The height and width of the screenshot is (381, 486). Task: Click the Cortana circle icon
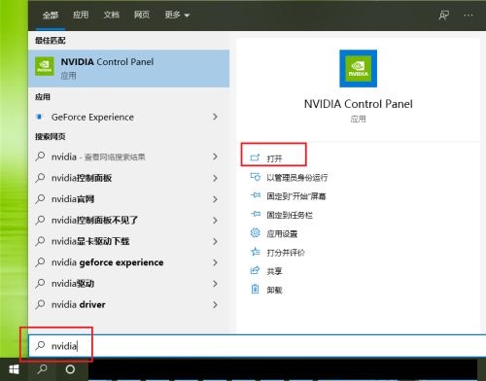click(70, 369)
